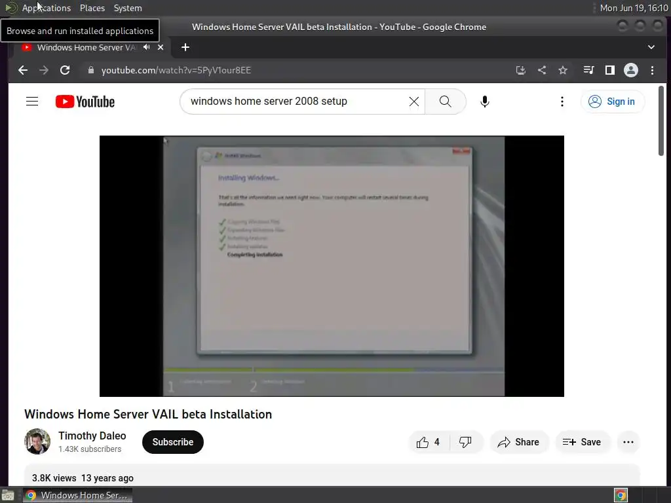Click the video title text
The image size is (671, 503).
pos(148,414)
